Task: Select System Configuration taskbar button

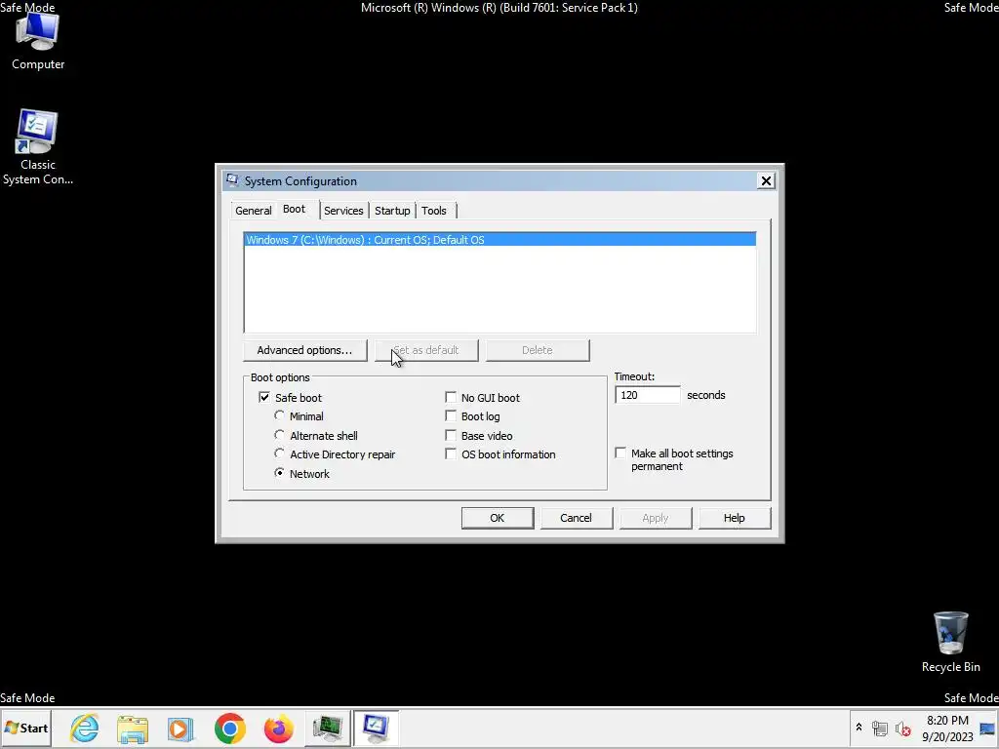Action: (376, 728)
